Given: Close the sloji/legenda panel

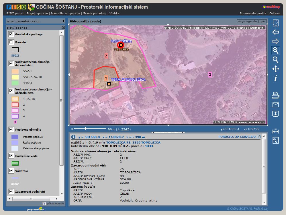Looking at the screenshot, I should 63,28.
